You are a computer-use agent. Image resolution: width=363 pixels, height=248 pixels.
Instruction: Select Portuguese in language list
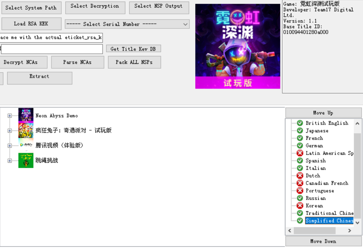click(320, 191)
